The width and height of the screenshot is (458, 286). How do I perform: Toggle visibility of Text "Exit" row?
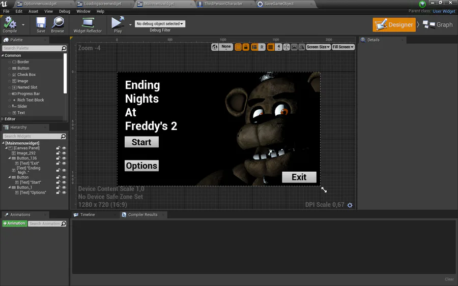coord(64,163)
